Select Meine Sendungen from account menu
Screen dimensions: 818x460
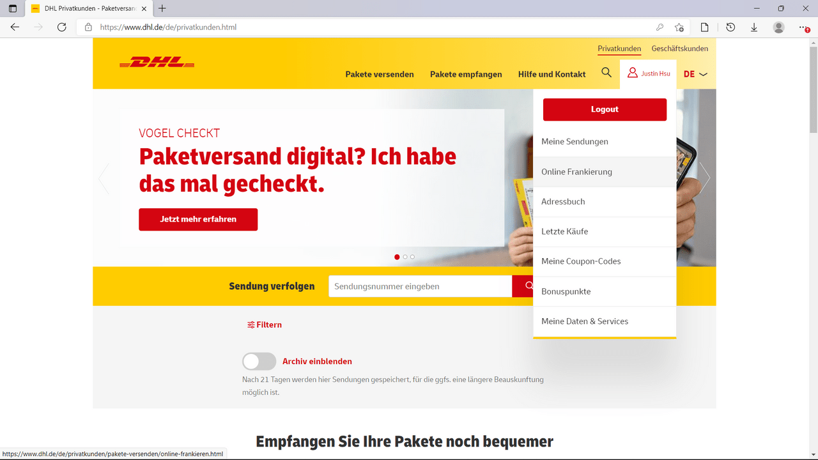tap(605, 142)
